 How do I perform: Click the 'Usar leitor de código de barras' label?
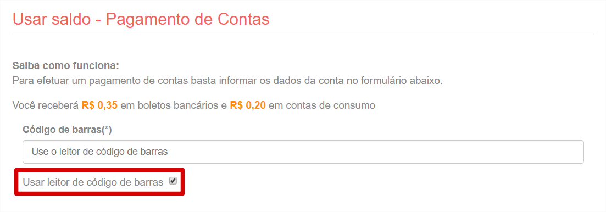pos(93,182)
